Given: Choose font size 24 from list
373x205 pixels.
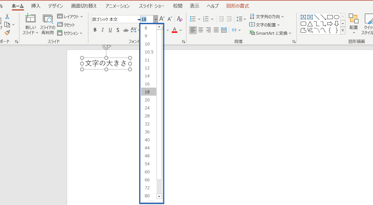Looking at the screenshot, I should coord(149,108).
